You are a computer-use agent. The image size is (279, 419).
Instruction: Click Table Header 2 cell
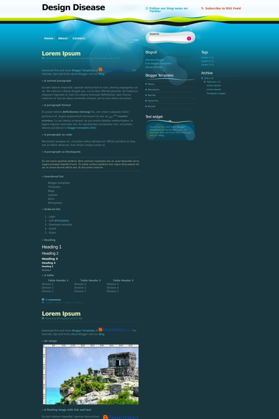[x=90, y=280]
